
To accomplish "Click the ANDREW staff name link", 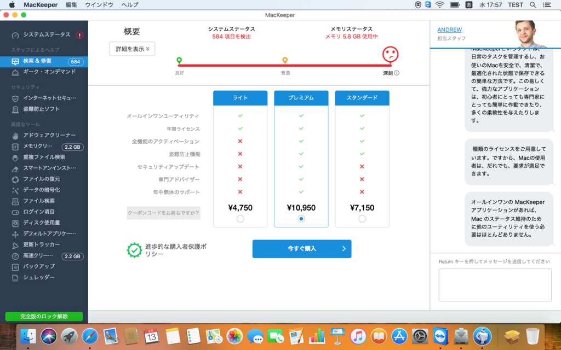I will click(x=449, y=30).
